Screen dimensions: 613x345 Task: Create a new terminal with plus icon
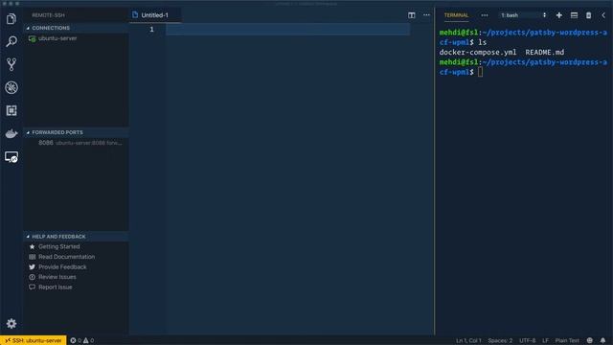[559, 15]
